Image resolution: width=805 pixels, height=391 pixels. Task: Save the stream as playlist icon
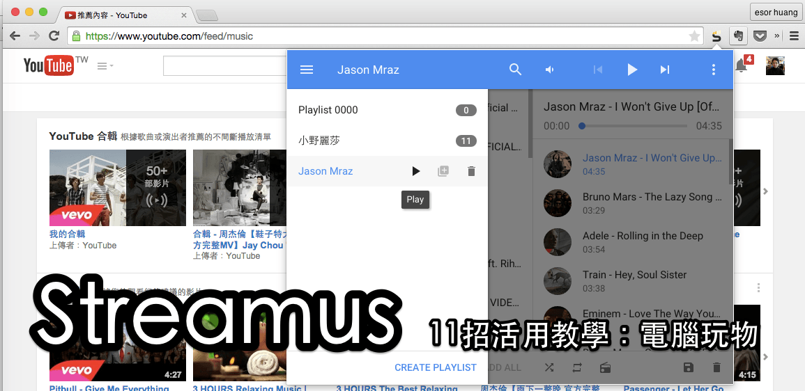click(x=689, y=367)
